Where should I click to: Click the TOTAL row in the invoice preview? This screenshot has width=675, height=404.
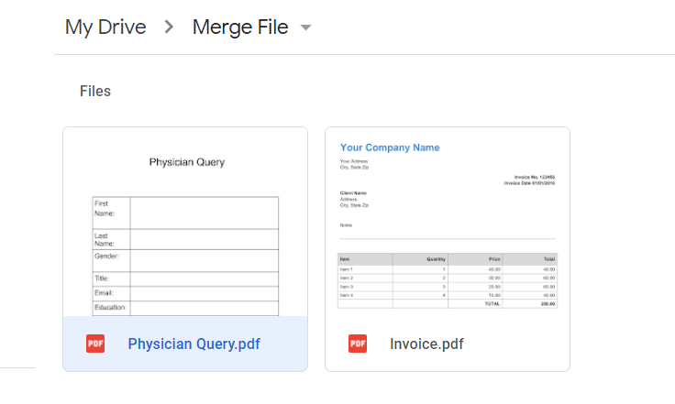click(x=448, y=303)
